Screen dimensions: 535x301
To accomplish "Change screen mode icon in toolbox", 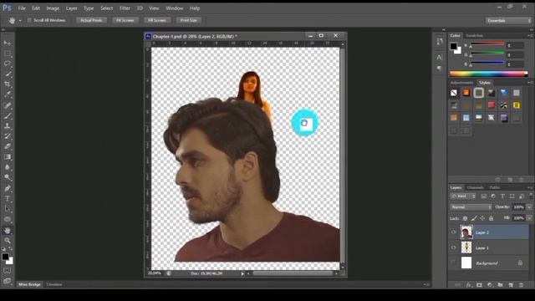I will (x=8, y=281).
